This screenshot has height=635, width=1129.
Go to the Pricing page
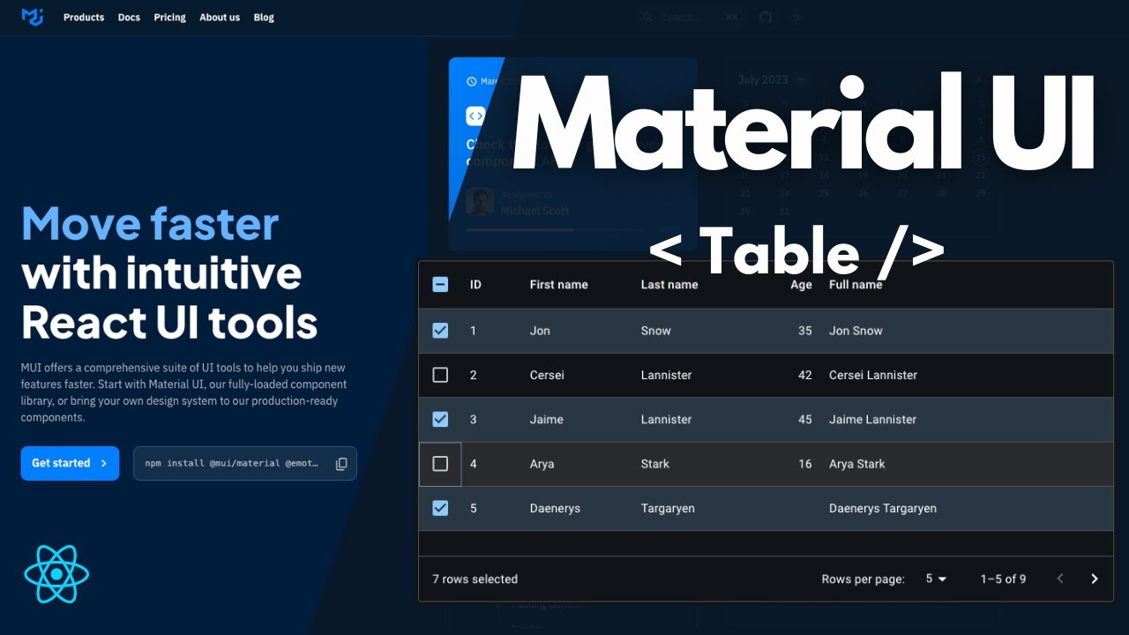(x=169, y=17)
